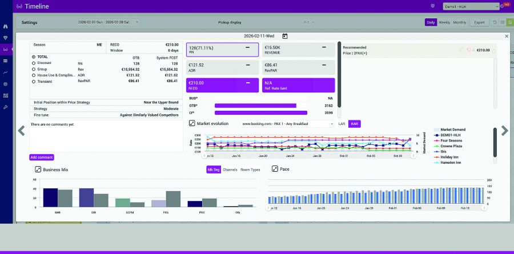Image resolution: width=514 pixels, height=254 pixels.
Task: Click the binoculars icon in sidebar
Action: [5, 26]
